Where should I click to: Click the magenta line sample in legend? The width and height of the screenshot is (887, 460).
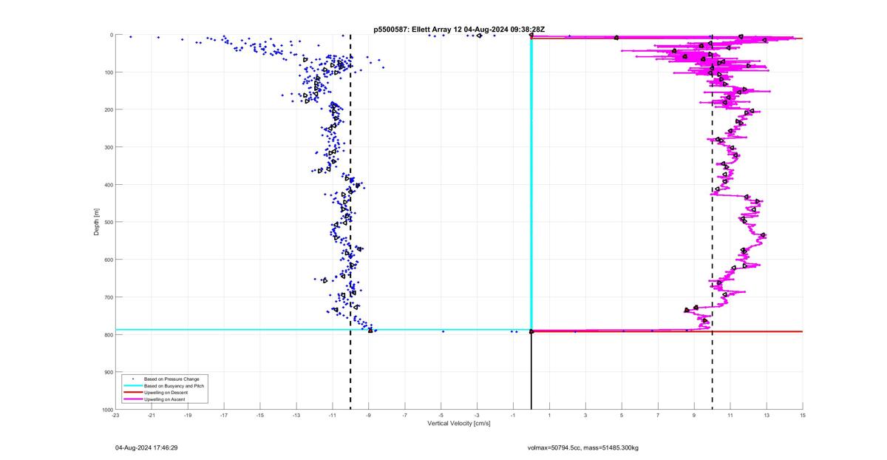132,399
